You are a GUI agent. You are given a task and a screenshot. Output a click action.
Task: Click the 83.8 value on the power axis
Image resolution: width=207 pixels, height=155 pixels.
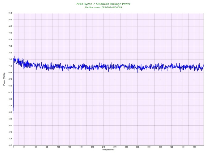(10, 33)
